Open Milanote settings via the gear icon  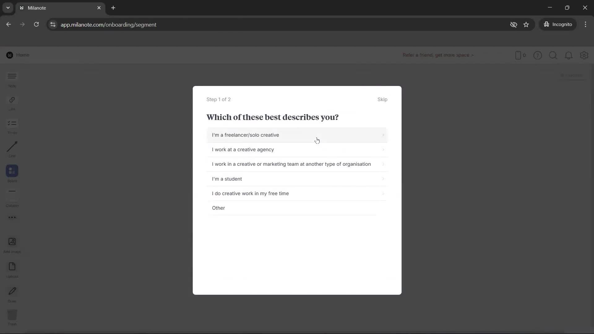click(x=584, y=55)
